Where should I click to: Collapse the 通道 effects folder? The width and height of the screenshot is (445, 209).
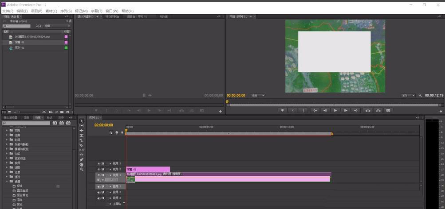pyautogui.click(x=7, y=181)
